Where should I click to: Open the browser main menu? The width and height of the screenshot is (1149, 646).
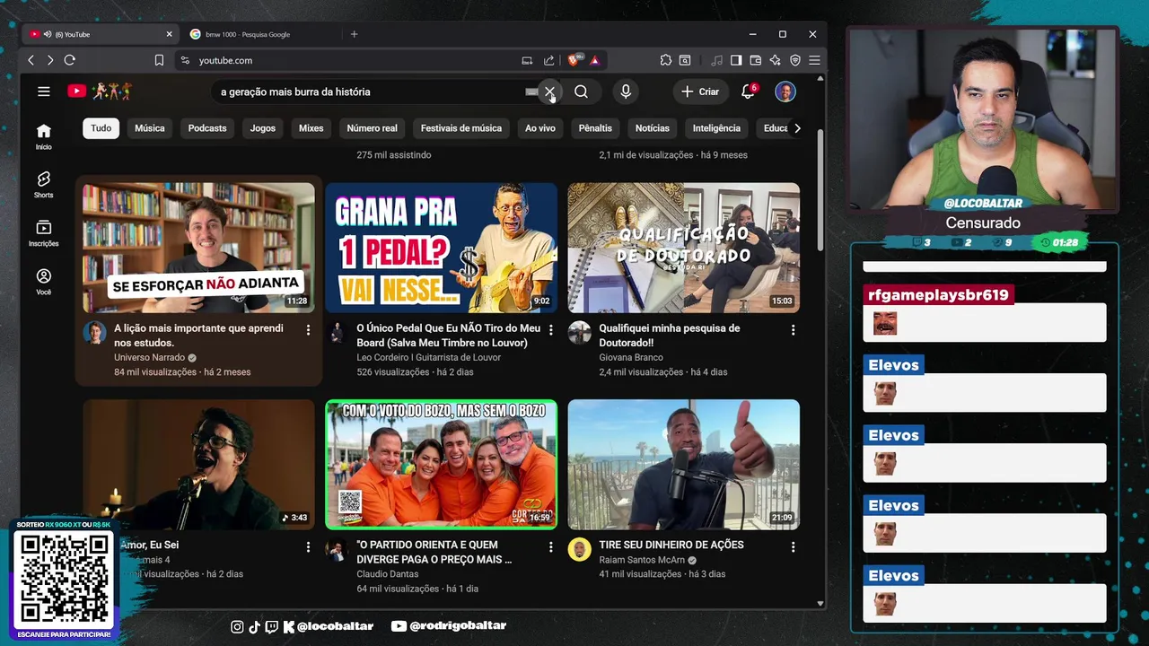click(814, 60)
